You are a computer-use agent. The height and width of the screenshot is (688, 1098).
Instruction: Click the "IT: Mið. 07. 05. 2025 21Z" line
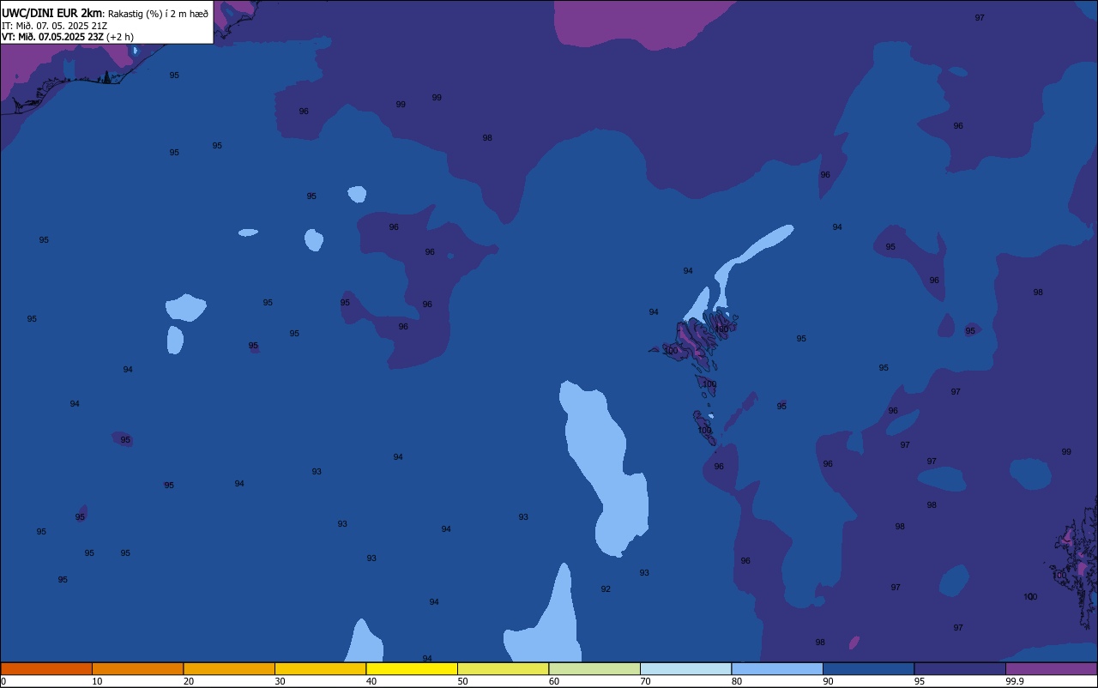[x=54, y=26]
